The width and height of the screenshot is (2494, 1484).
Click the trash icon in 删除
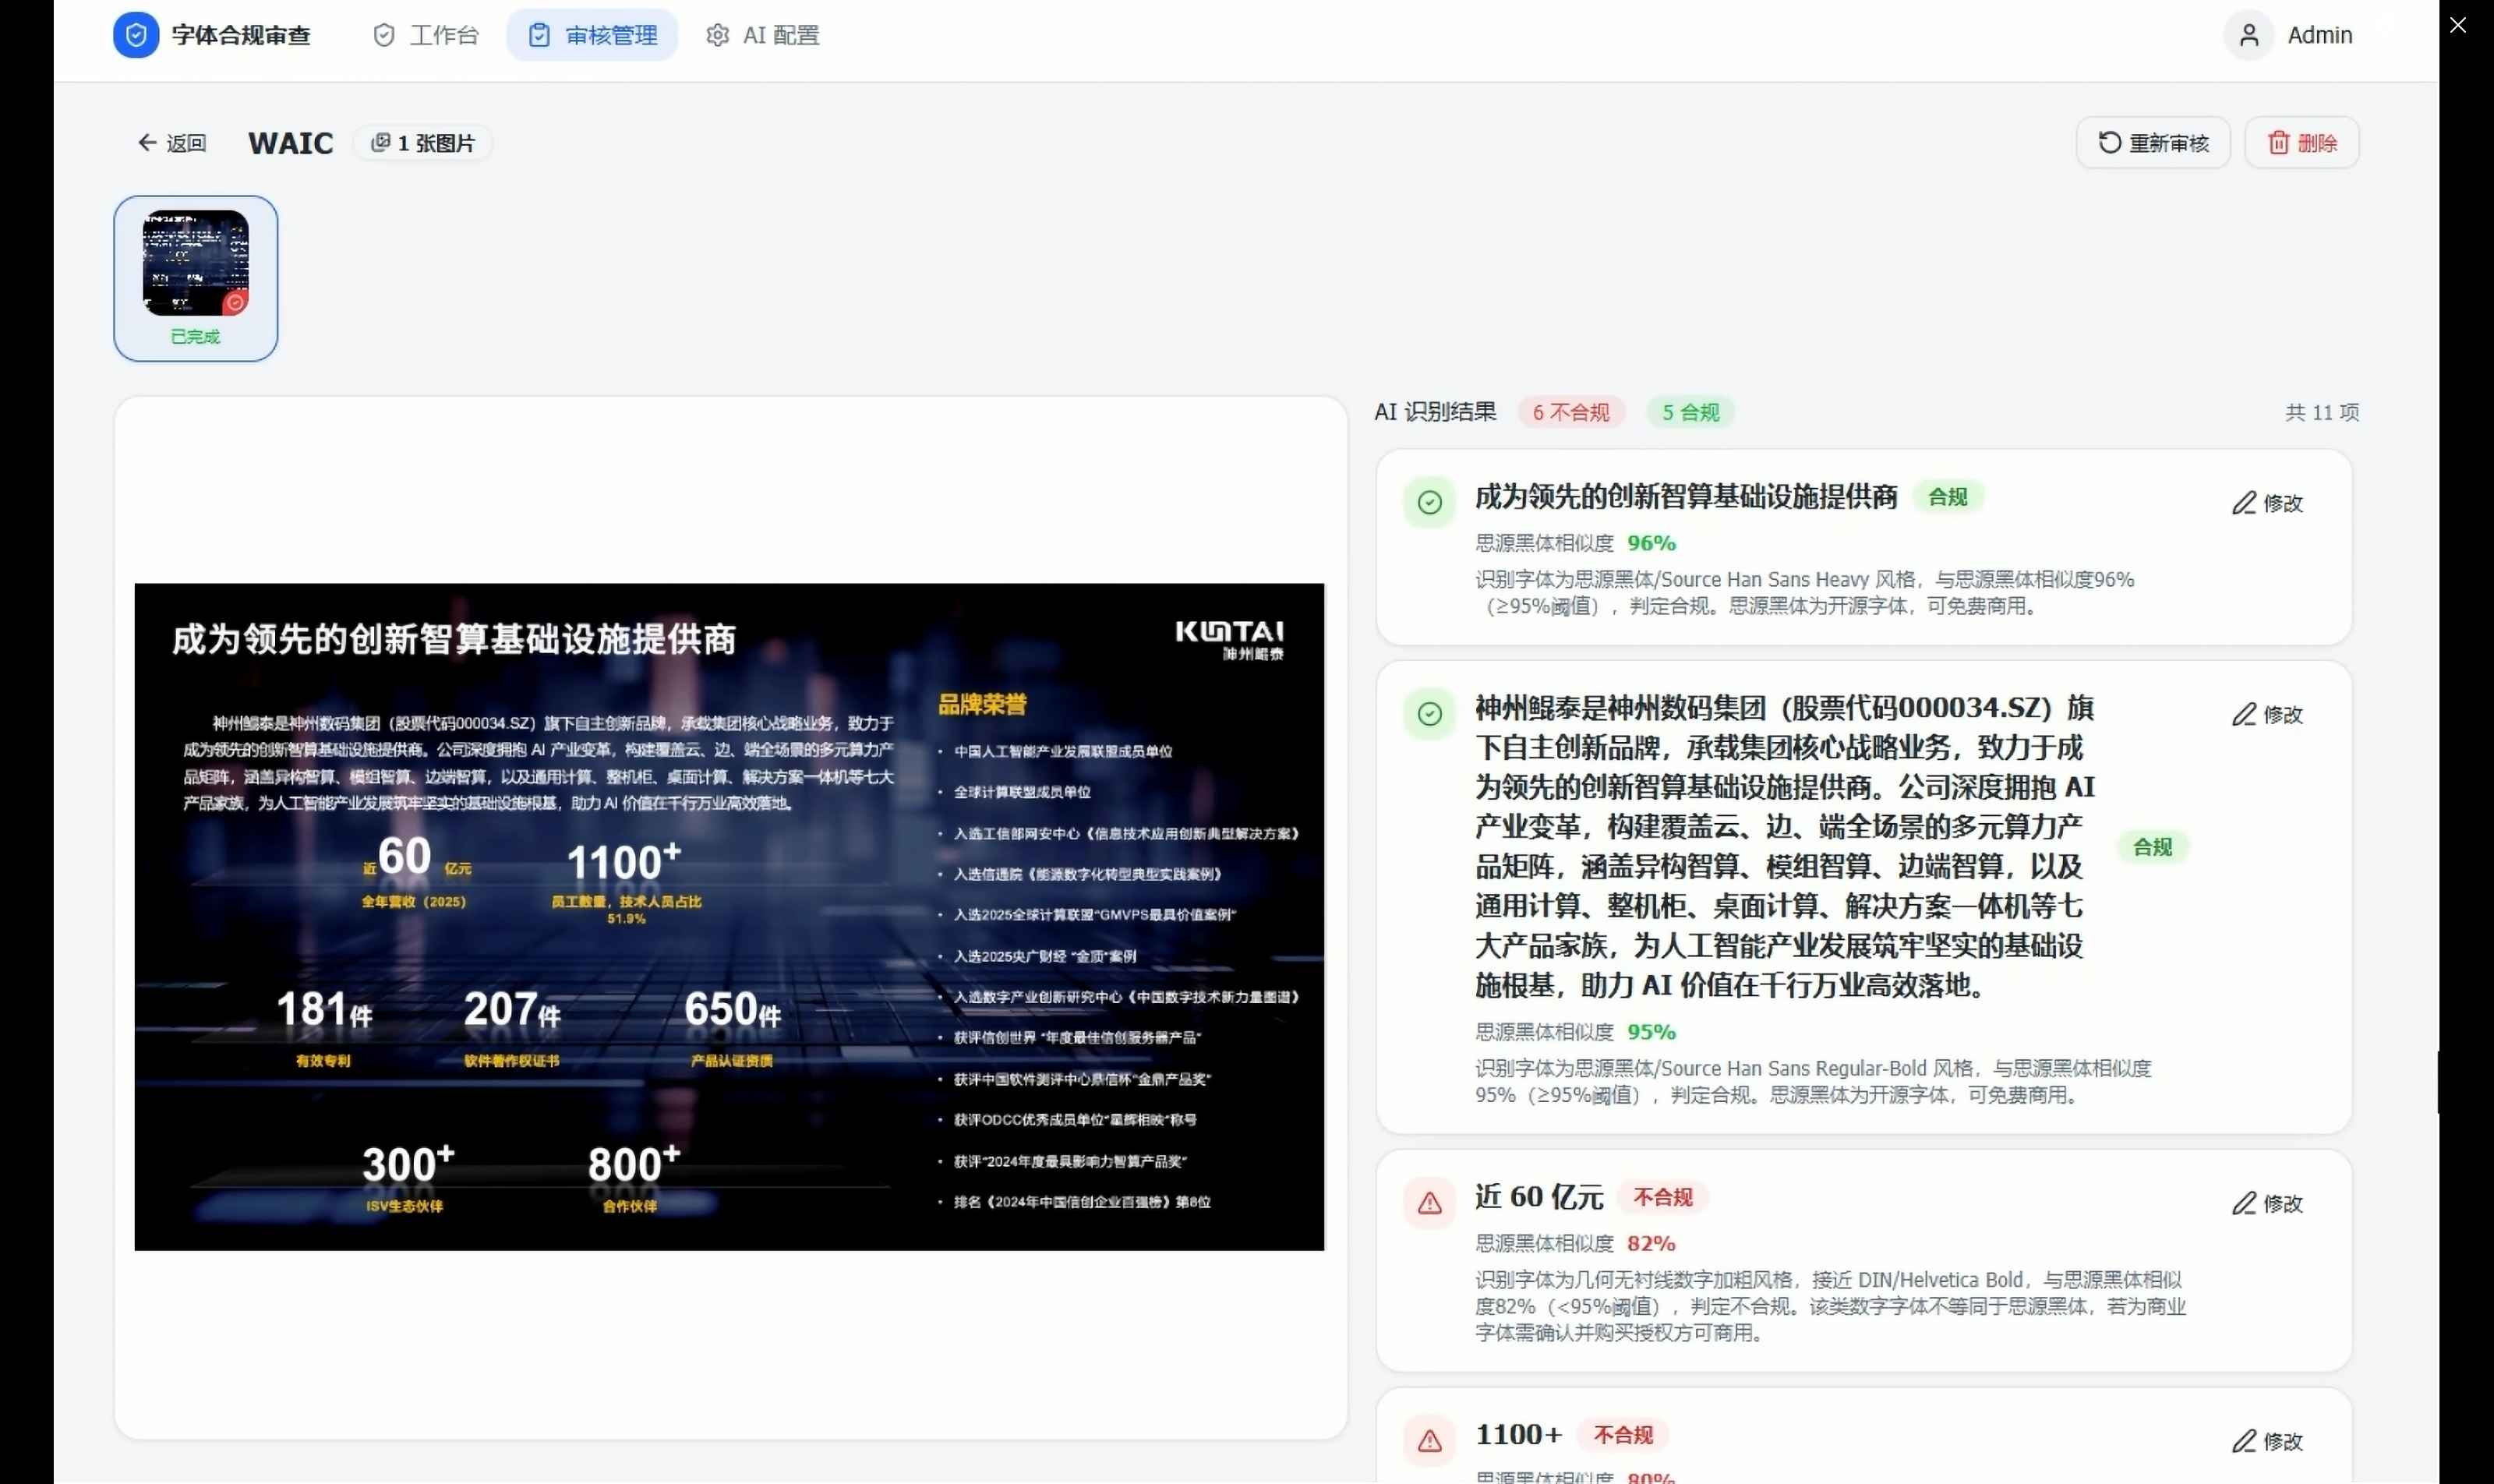pyautogui.click(x=2278, y=143)
